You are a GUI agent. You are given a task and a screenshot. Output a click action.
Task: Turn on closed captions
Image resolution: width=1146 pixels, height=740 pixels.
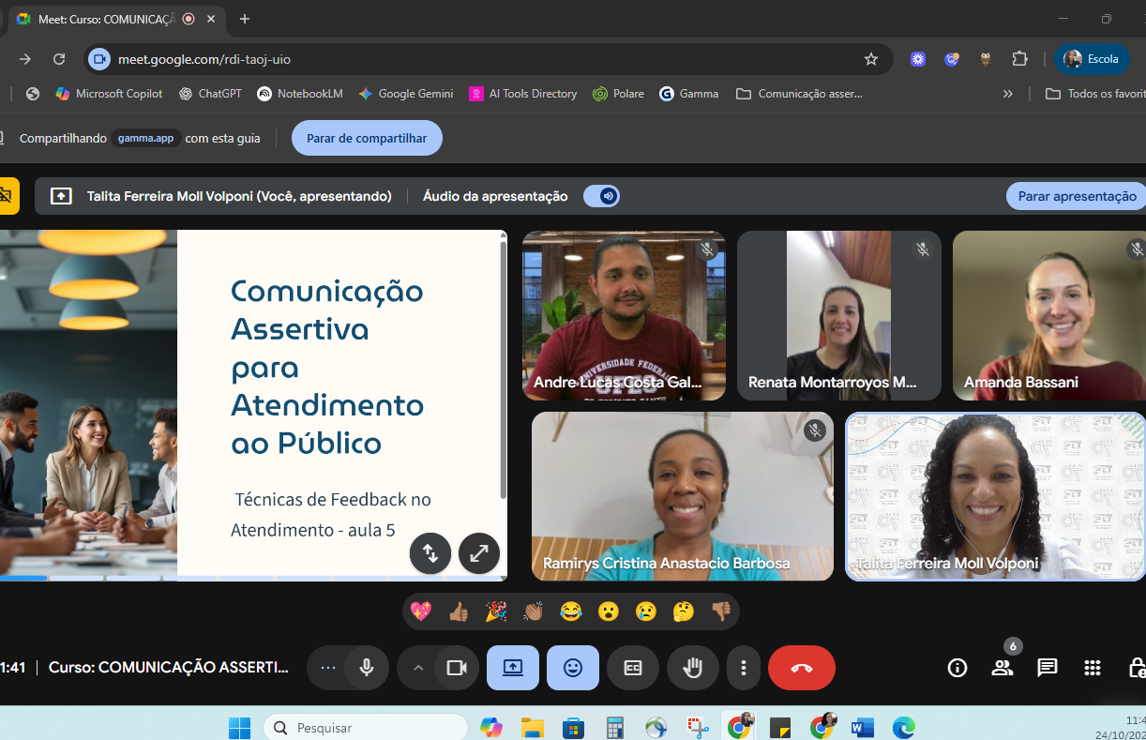coord(632,668)
